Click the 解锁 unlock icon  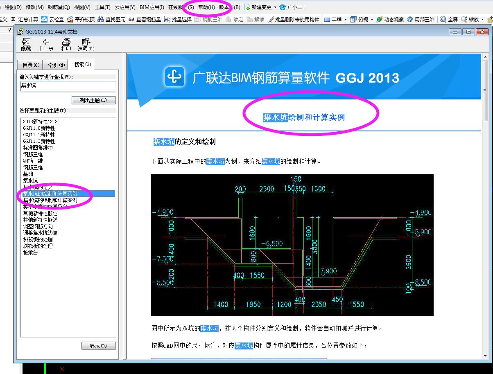249,19
